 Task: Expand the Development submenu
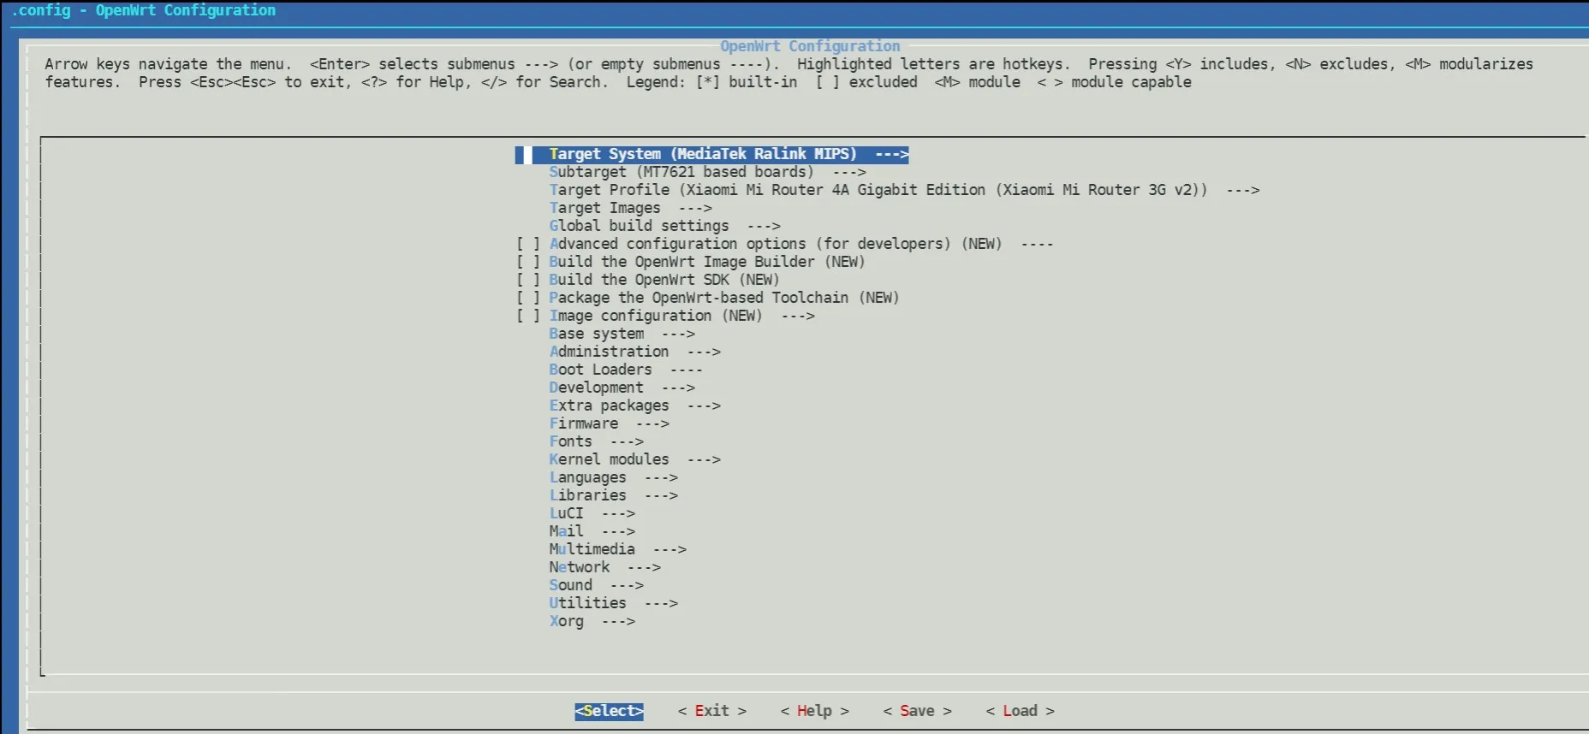tap(622, 388)
